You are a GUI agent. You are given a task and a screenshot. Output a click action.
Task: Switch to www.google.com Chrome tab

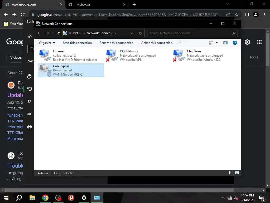click(x=34, y=4)
